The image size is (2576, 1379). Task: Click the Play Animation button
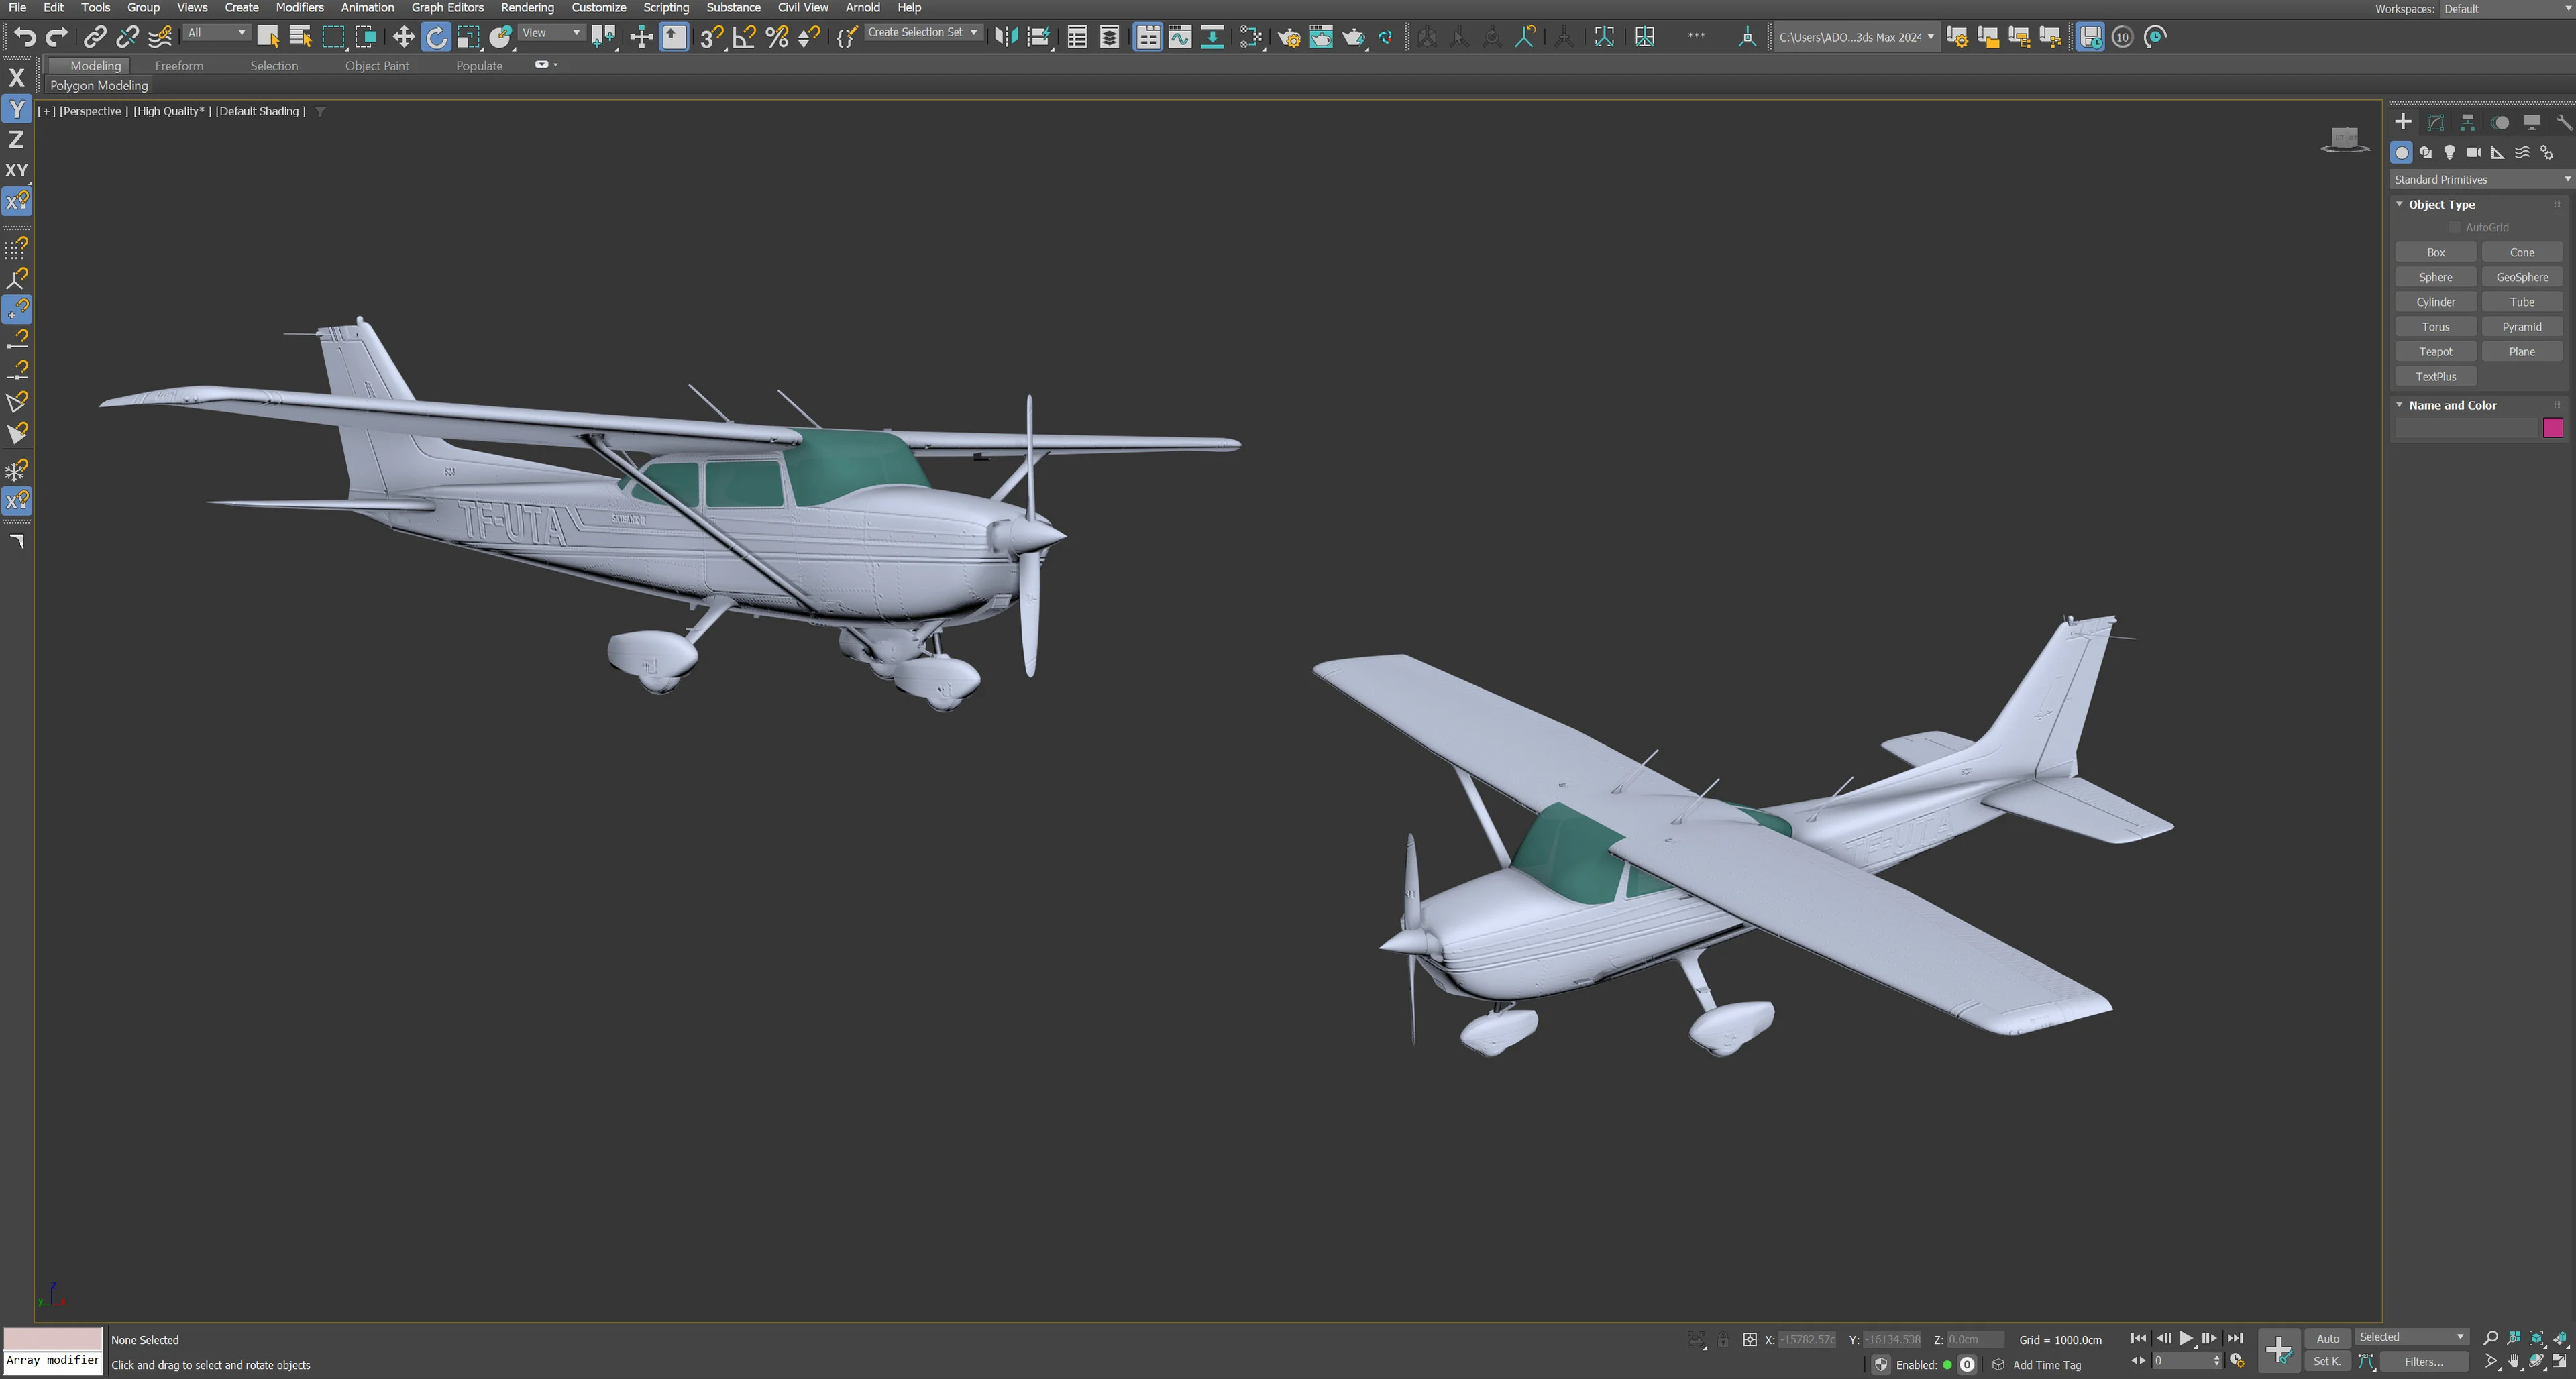tap(2186, 1338)
